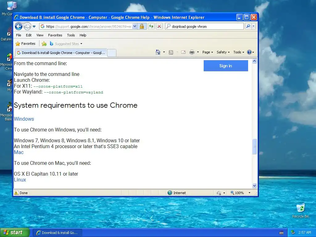Click the 'OS X El Capitan 10.11 or later' text

click(46, 174)
